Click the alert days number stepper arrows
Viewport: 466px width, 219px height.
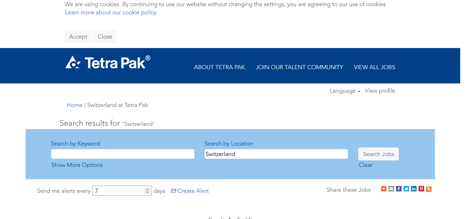(147, 191)
